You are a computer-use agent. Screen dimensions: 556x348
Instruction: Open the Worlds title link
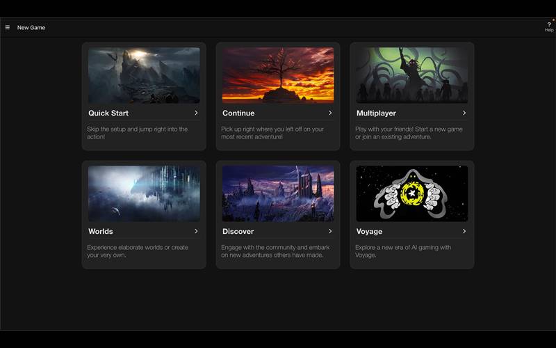pos(101,231)
